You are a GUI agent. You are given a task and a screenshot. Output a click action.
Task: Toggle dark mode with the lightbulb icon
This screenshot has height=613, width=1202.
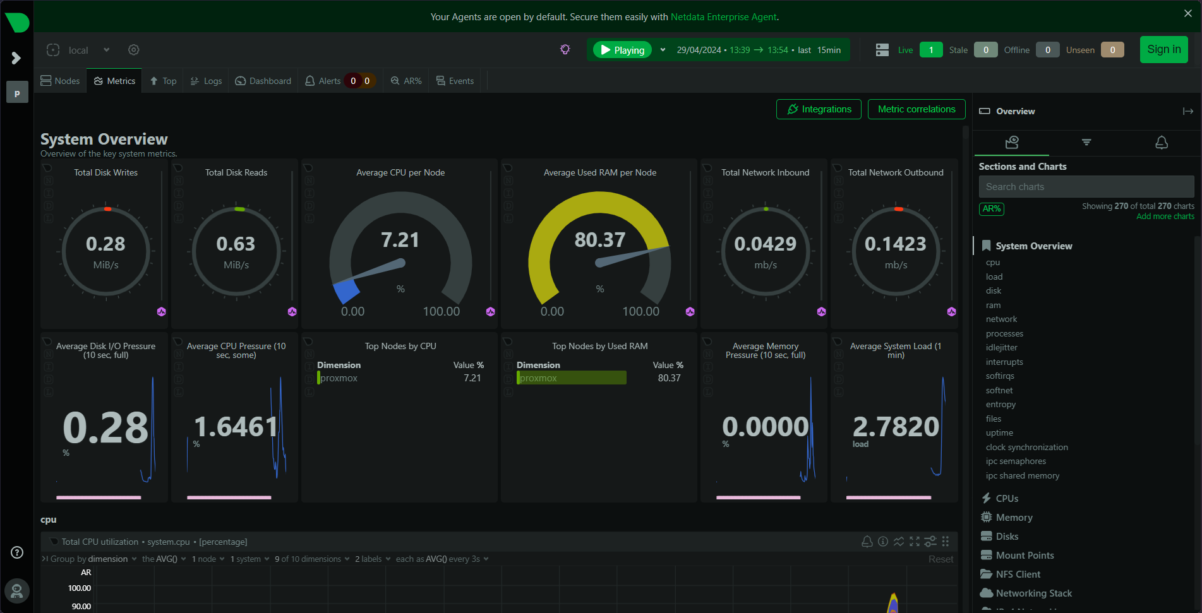tap(565, 49)
